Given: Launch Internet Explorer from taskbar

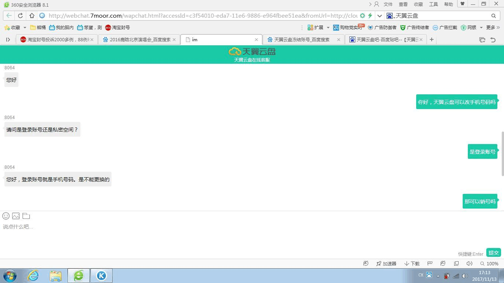Looking at the screenshot, I should [33, 276].
